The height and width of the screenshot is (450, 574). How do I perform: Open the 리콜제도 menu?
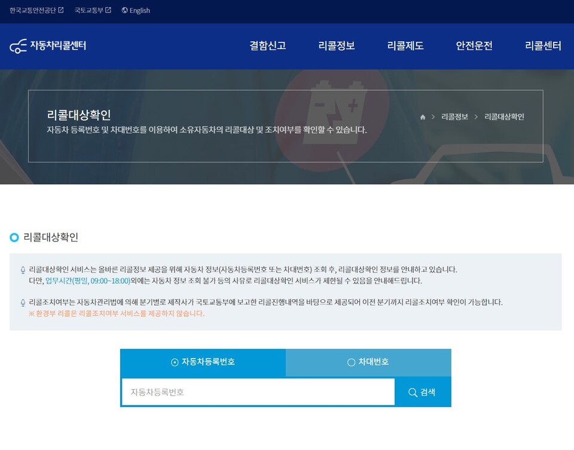click(x=405, y=46)
